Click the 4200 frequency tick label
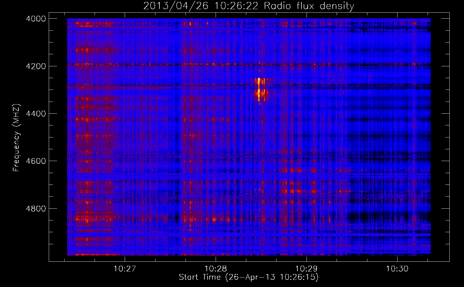Screen dimensions: 464x287 pos(36,66)
